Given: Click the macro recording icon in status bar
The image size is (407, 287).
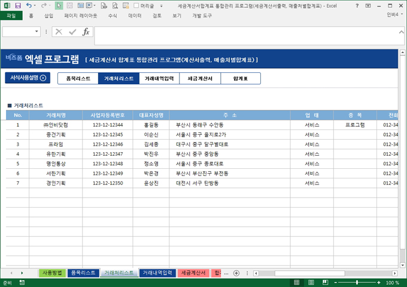Looking at the screenshot, I should [x=22, y=282].
